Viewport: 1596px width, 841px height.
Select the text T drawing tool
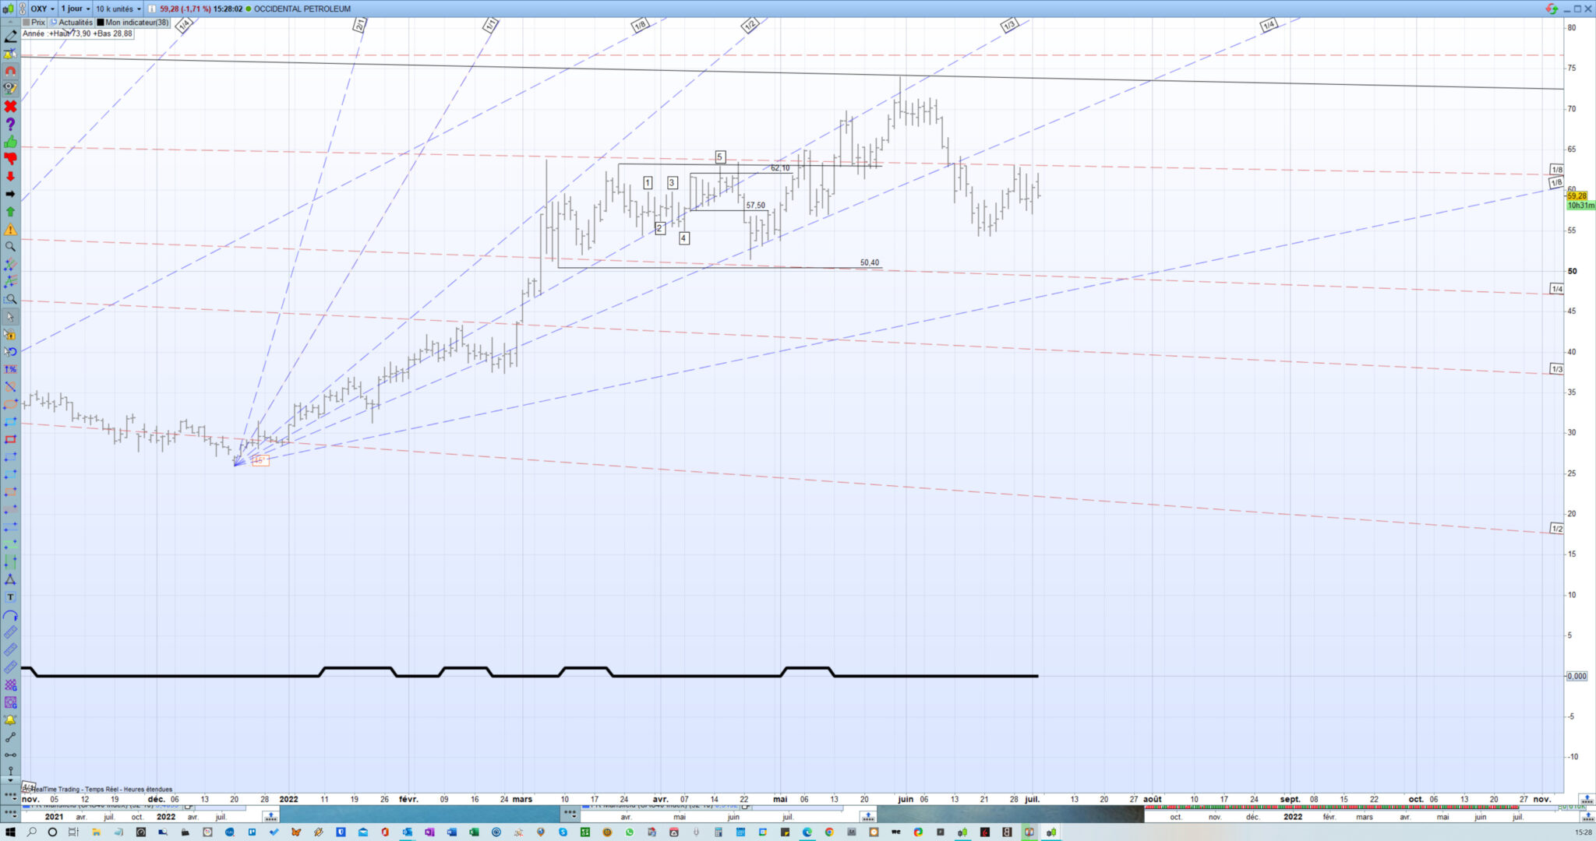pyautogui.click(x=10, y=597)
